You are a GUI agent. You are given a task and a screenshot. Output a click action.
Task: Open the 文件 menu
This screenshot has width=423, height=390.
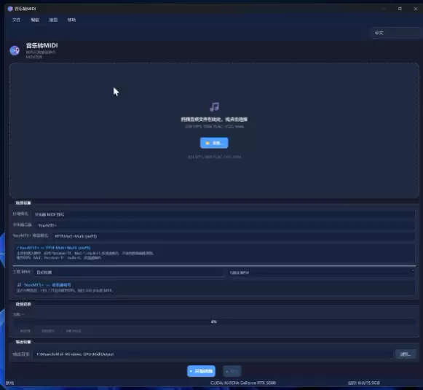click(16, 20)
